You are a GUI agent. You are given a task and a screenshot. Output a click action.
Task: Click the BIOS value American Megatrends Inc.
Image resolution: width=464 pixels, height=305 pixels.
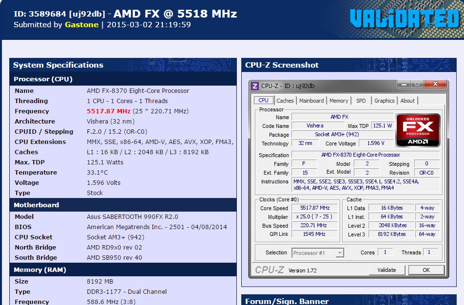[x=157, y=227]
